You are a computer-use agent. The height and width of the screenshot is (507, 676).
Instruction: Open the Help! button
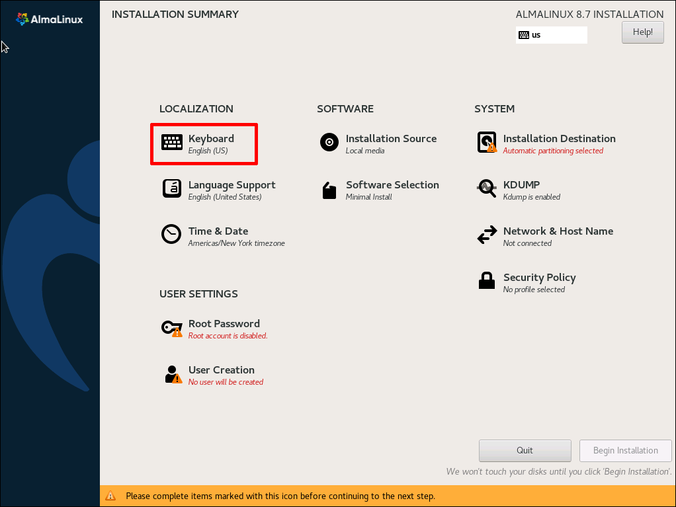[642, 32]
